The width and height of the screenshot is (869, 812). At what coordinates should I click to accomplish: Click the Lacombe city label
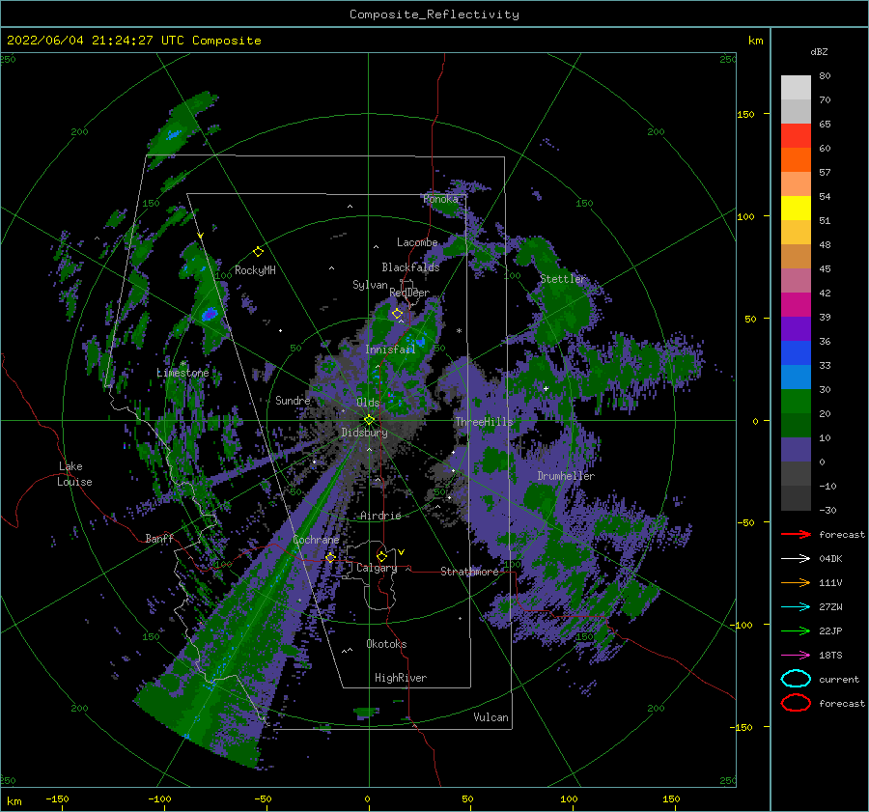coord(417,242)
